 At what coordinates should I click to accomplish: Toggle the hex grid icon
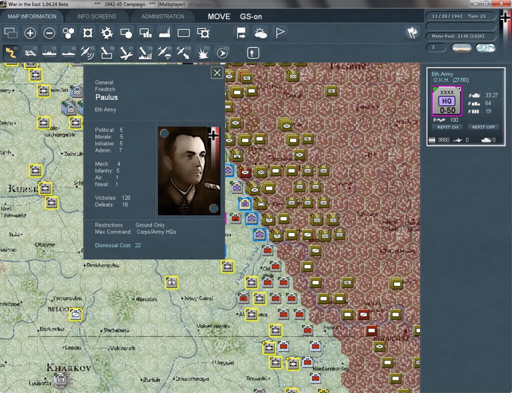(x=68, y=33)
